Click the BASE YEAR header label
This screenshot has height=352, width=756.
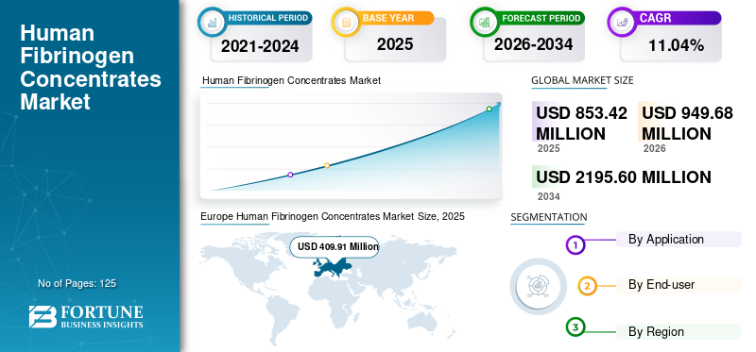tap(388, 18)
